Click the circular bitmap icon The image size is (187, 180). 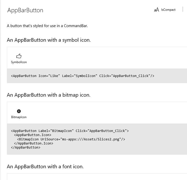pyautogui.click(x=19, y=111)
